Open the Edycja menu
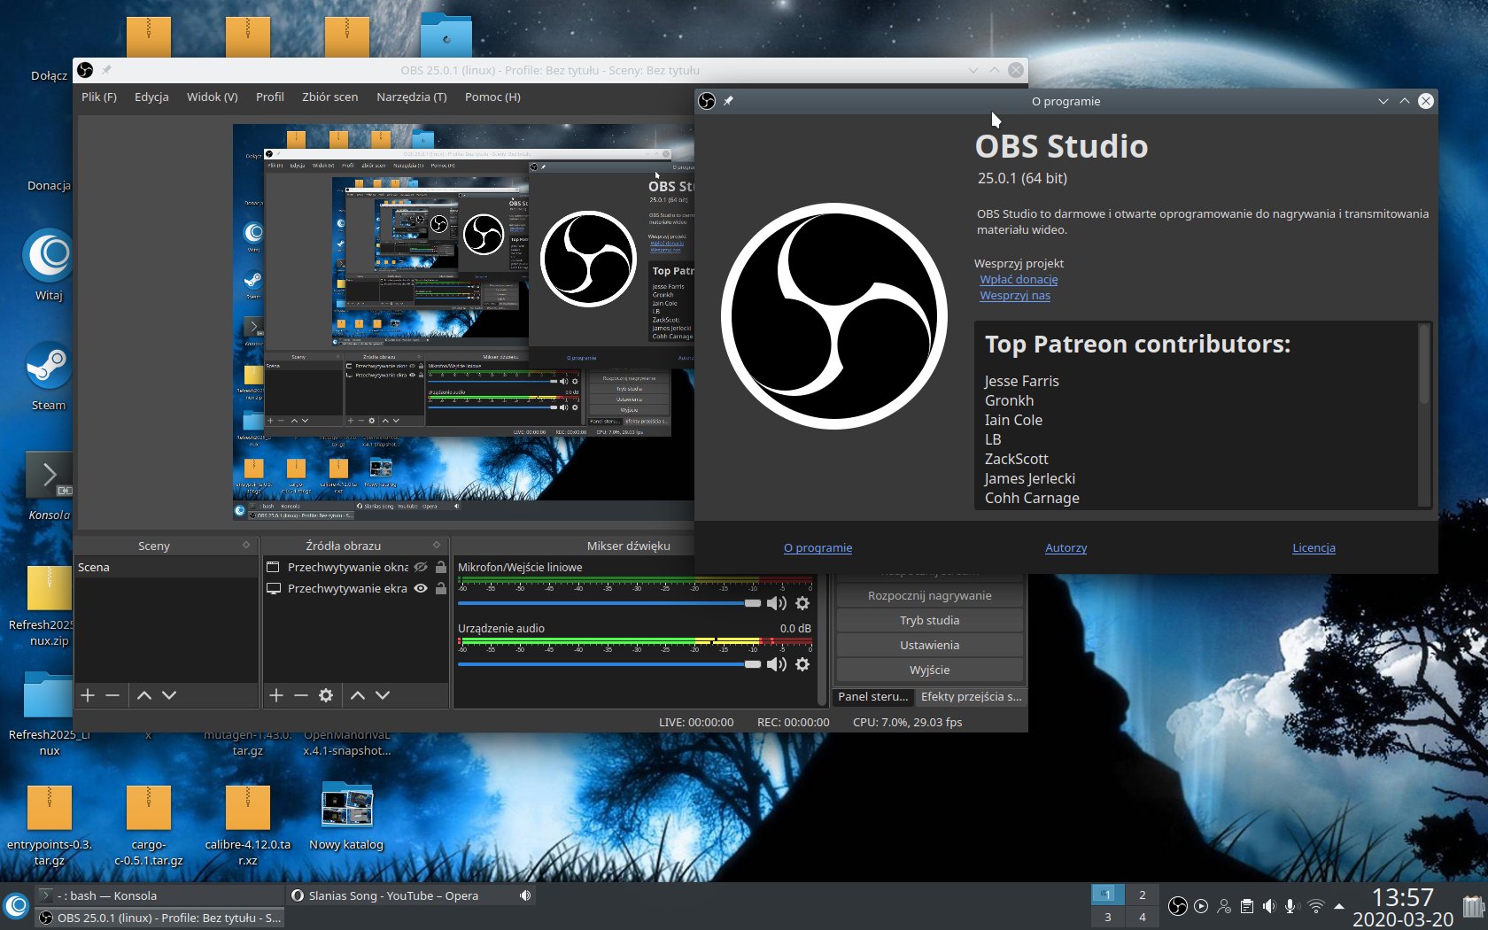 point(151,97)
